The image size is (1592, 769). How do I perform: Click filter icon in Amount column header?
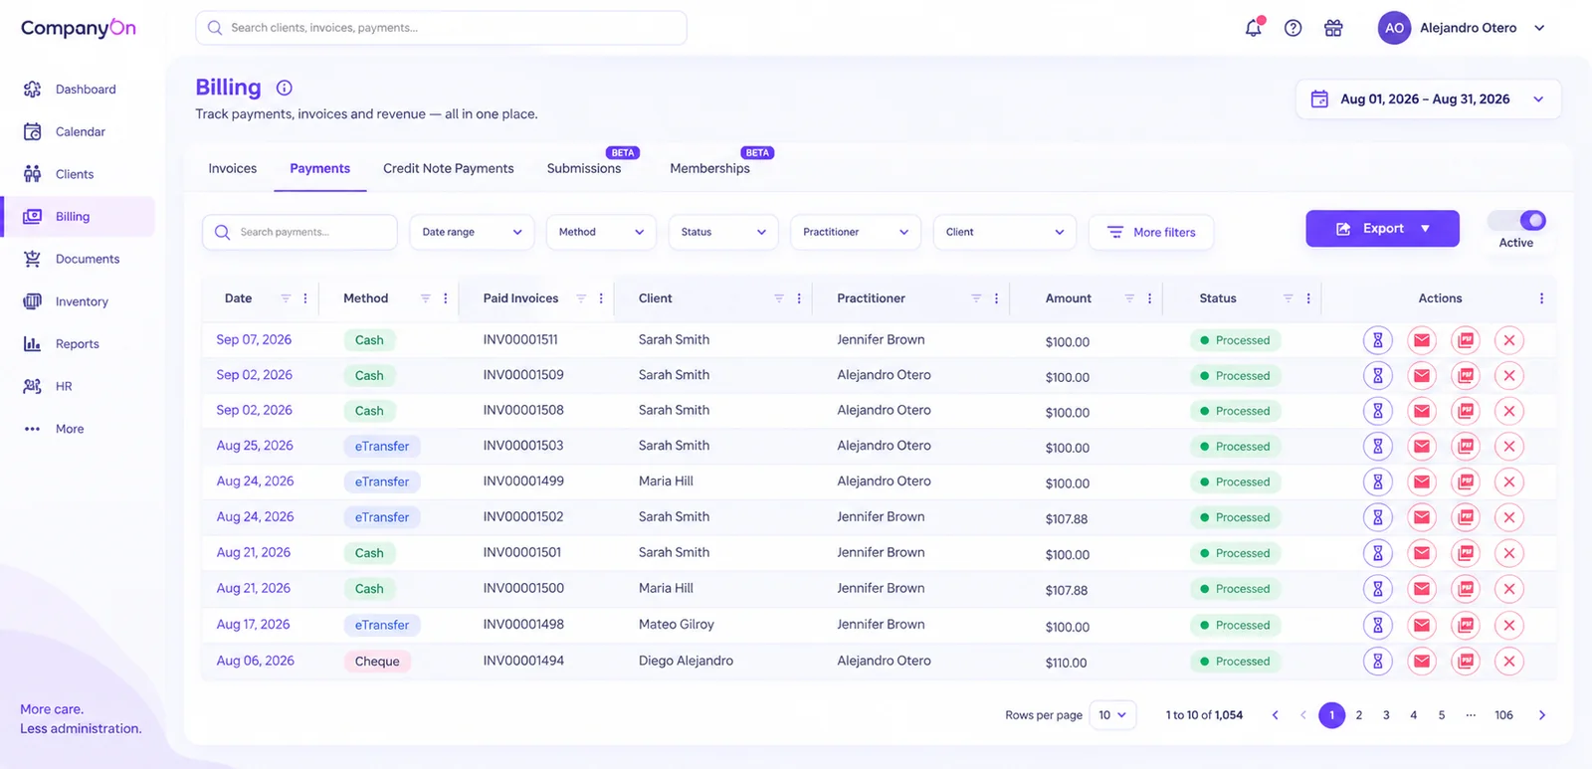coord(1129,298)
